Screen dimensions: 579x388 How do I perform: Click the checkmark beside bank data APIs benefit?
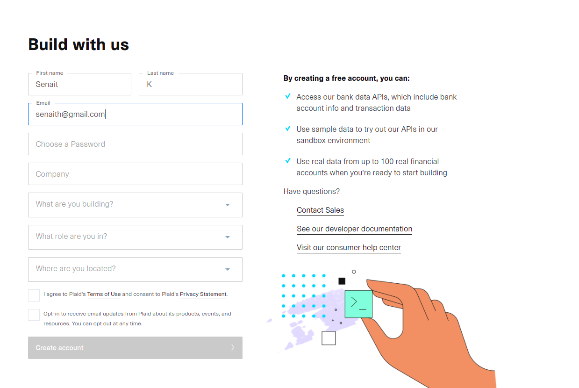coord(288,96)
